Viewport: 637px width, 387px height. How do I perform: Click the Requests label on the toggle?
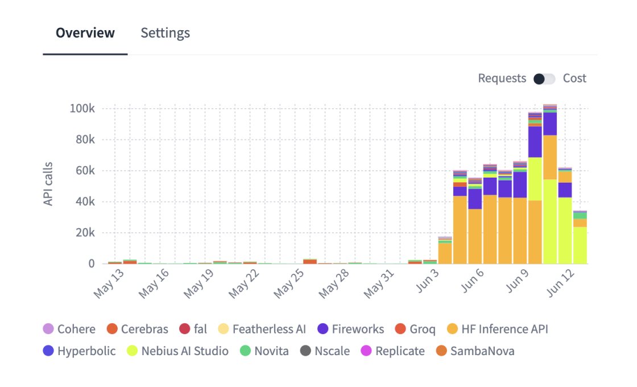(502, 78)
